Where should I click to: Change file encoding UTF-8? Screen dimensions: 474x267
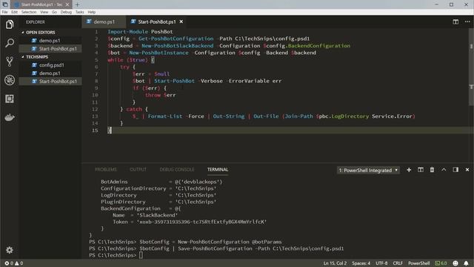pyautogui.click(x=381, y=263)
